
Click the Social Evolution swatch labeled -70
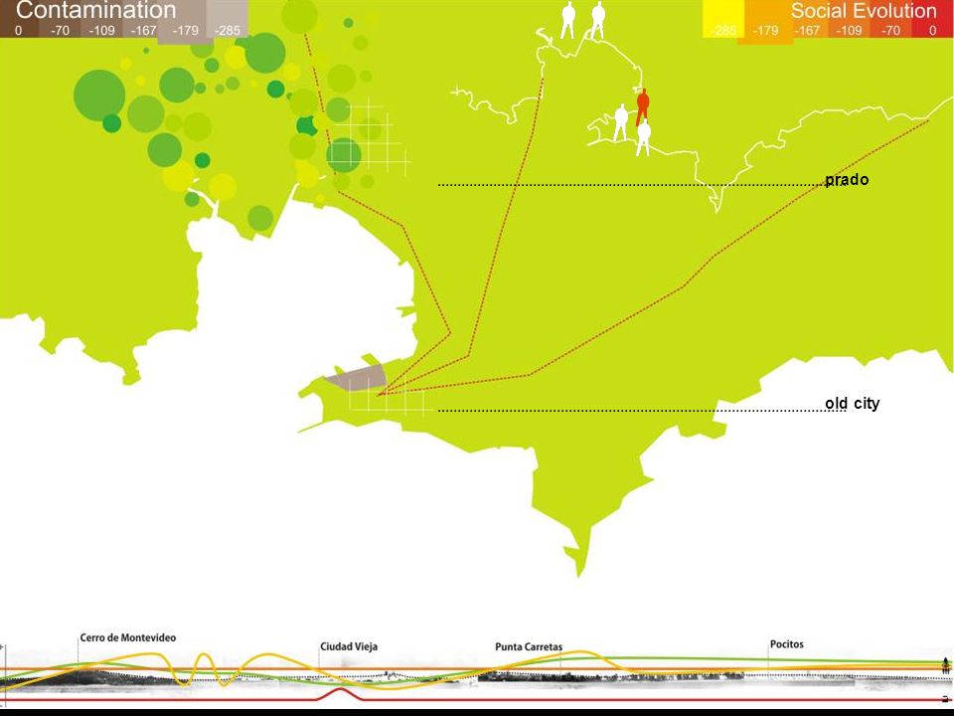pos(890,19)
